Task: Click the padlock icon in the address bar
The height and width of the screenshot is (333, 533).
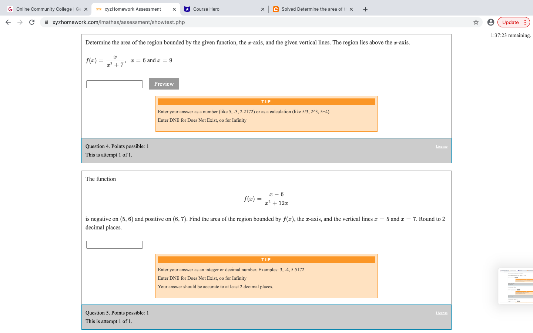Action: [x=46, y=22]
